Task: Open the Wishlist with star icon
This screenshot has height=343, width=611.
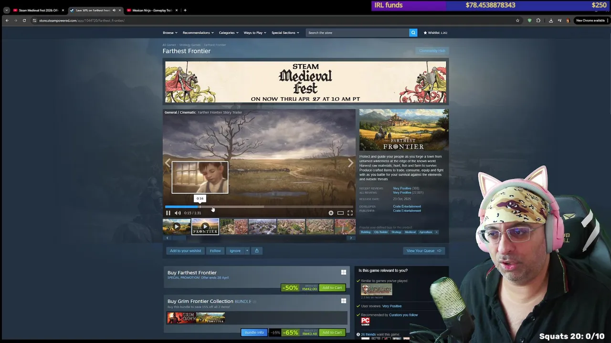Action: 435,33
